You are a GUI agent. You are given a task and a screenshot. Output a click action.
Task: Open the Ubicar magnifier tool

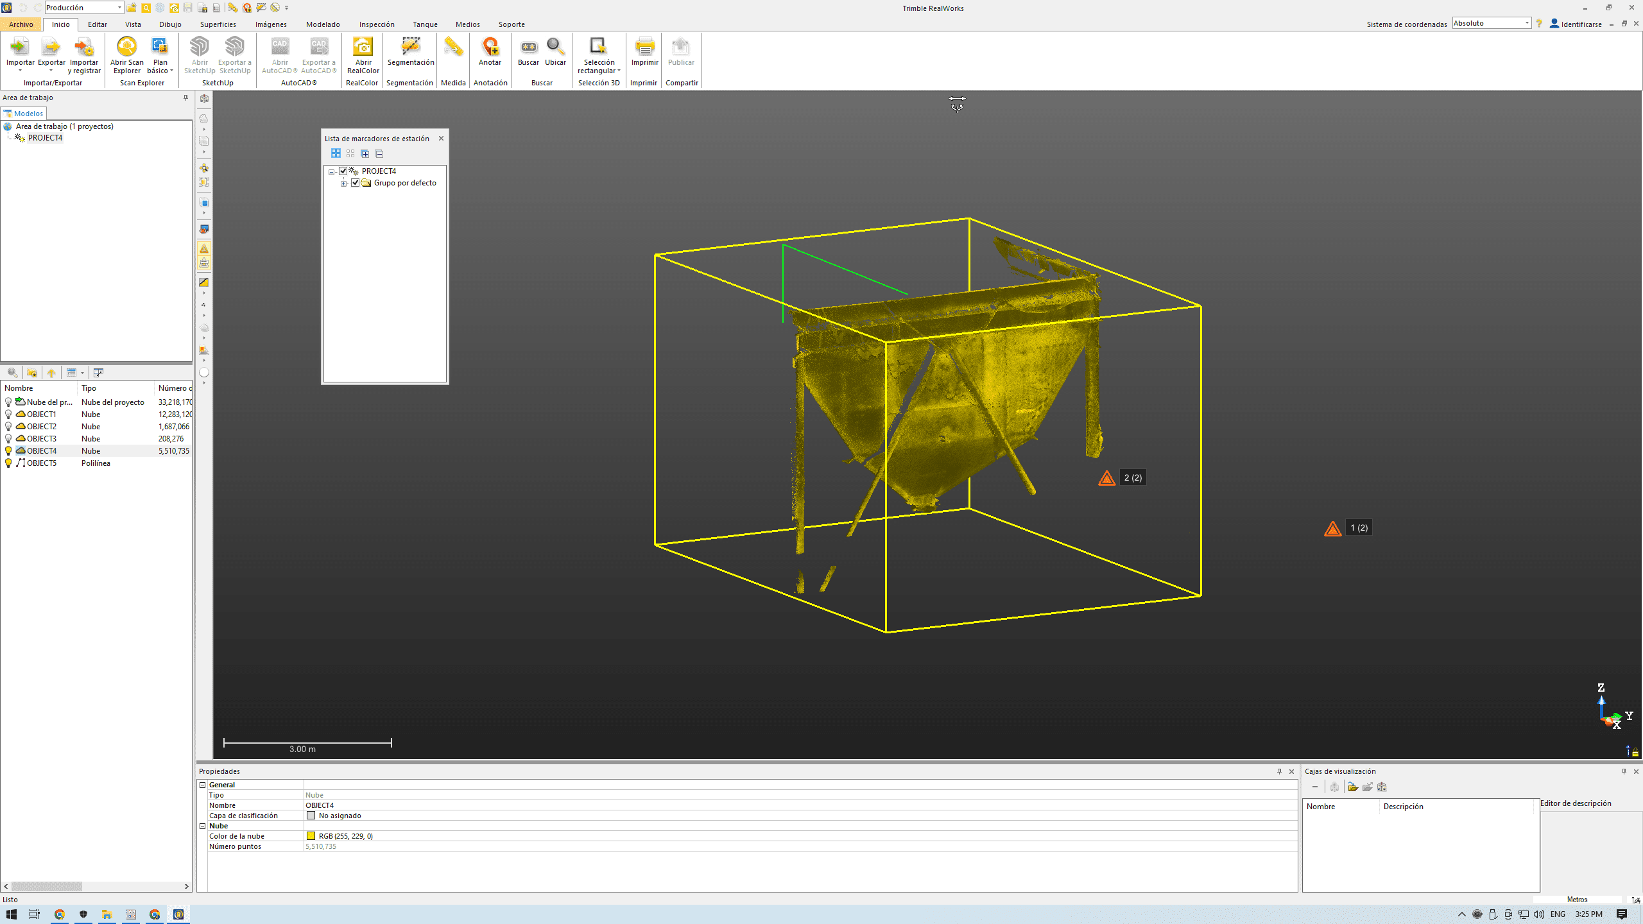tap(555, 47)
